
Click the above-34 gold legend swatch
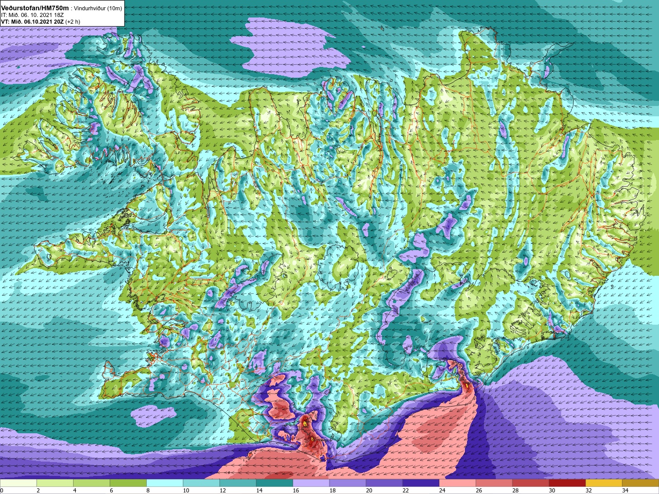click(x=640, y=483)
